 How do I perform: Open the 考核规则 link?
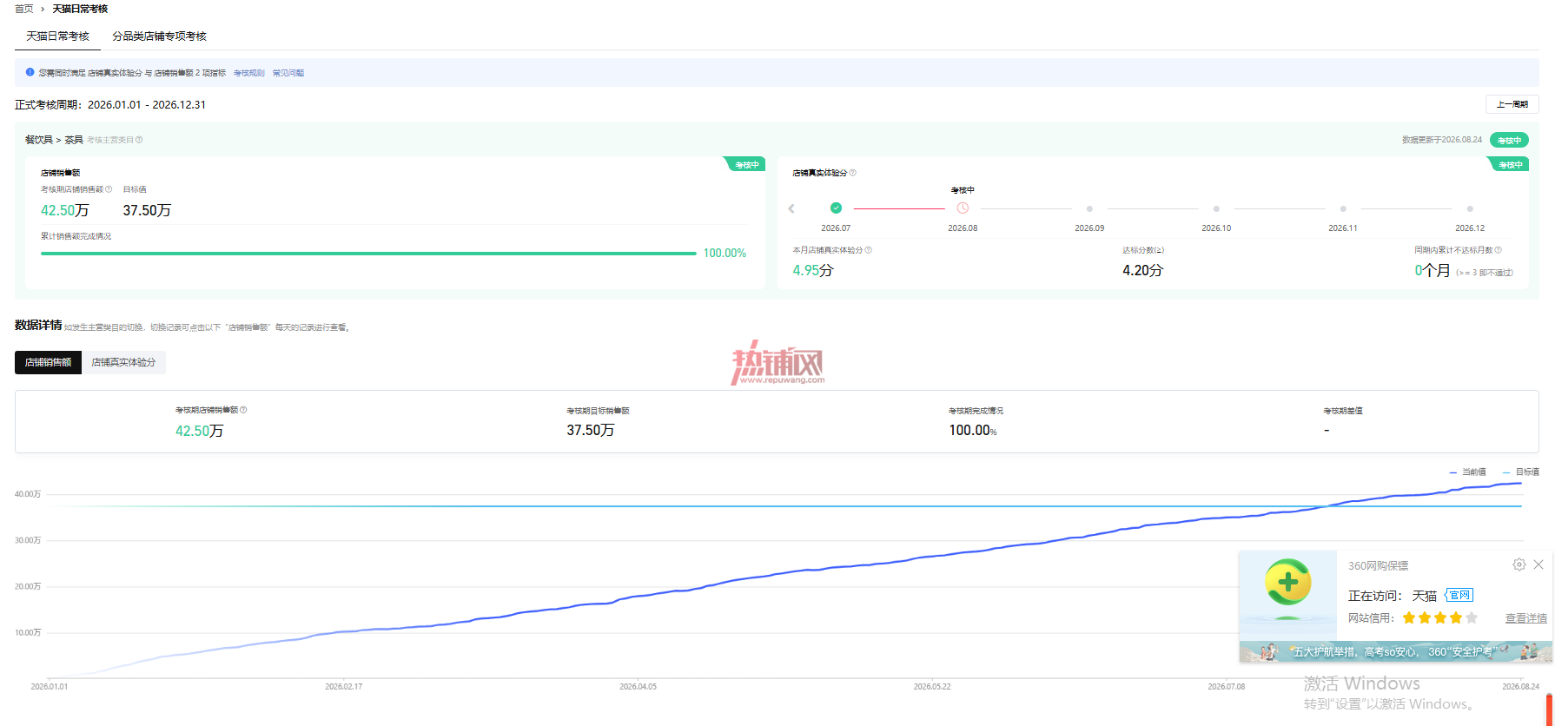(x=249, y=73)
